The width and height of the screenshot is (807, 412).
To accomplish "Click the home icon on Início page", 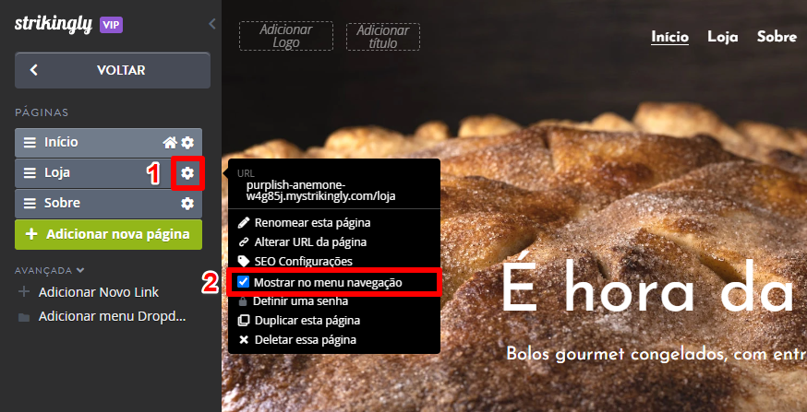I will [x=170, y=143].
